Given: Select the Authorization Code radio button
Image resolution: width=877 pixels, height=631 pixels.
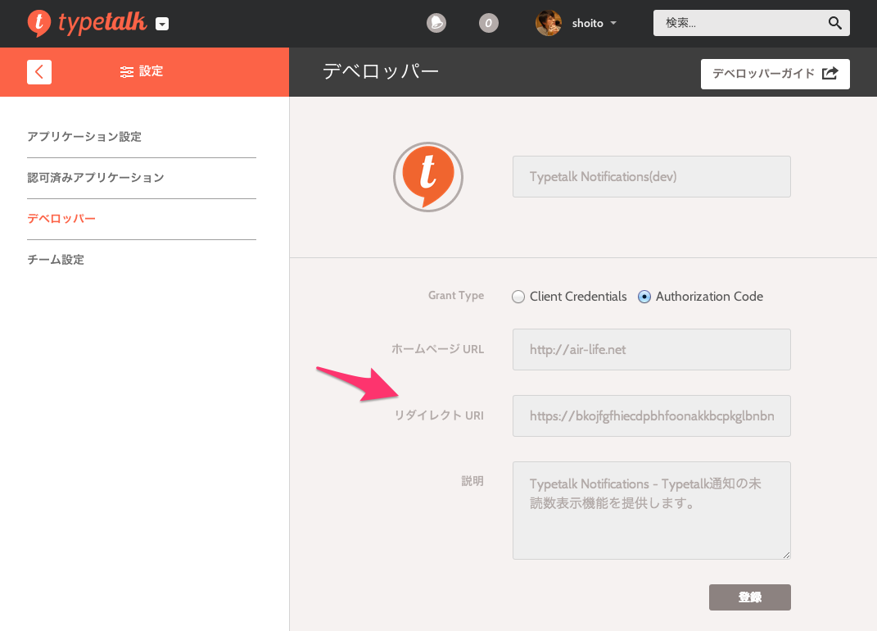Looking at the screenshot, I should coord(644,297).
